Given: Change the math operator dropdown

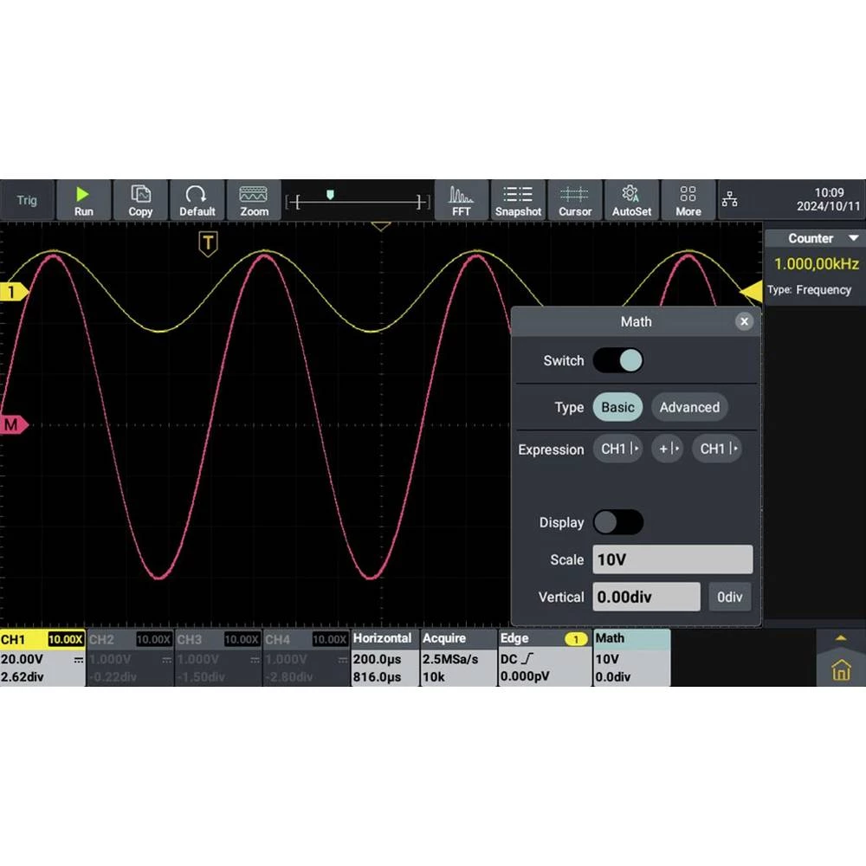Looking at the screenshot, I should coord(667,449).
